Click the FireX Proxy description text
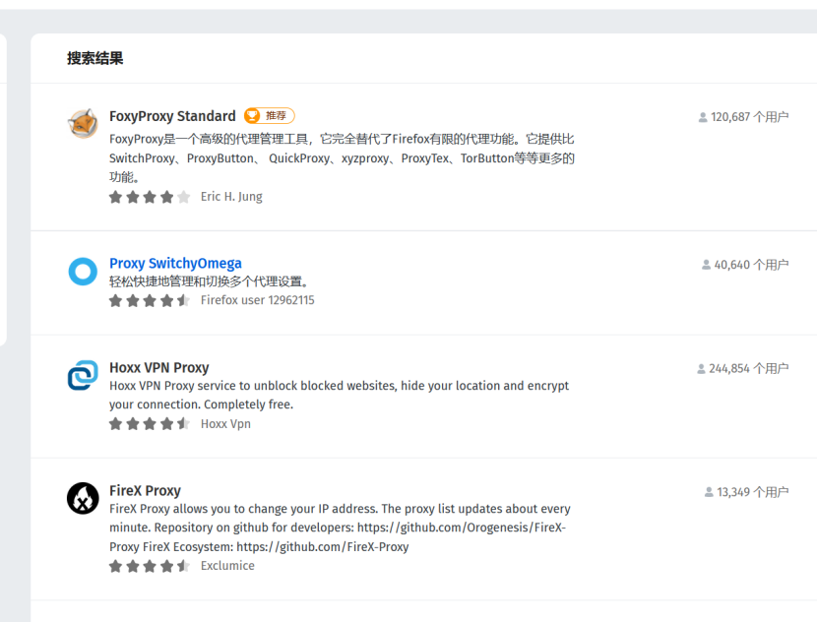Screen dimensions: 817x622 [x=340, y=528]
